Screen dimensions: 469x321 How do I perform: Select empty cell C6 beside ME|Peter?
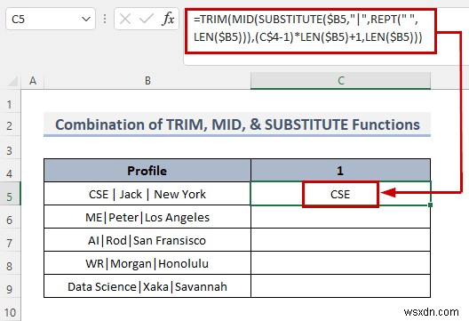click(x=341, y=217)
